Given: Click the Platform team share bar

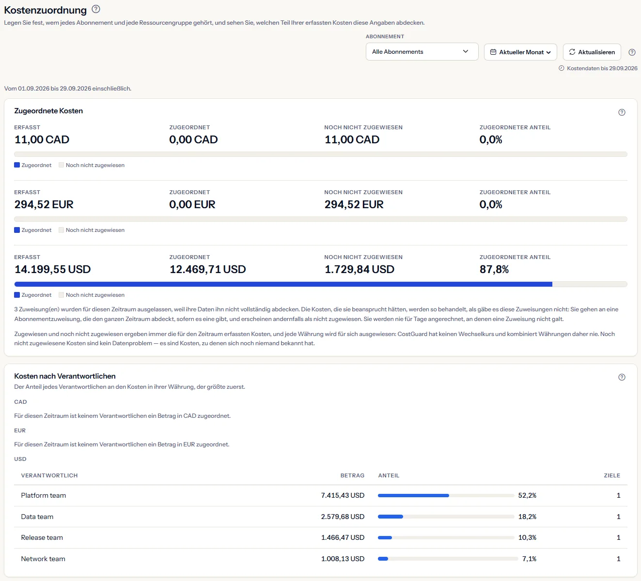Looking at the screenshot, I should tap(446, 496).
